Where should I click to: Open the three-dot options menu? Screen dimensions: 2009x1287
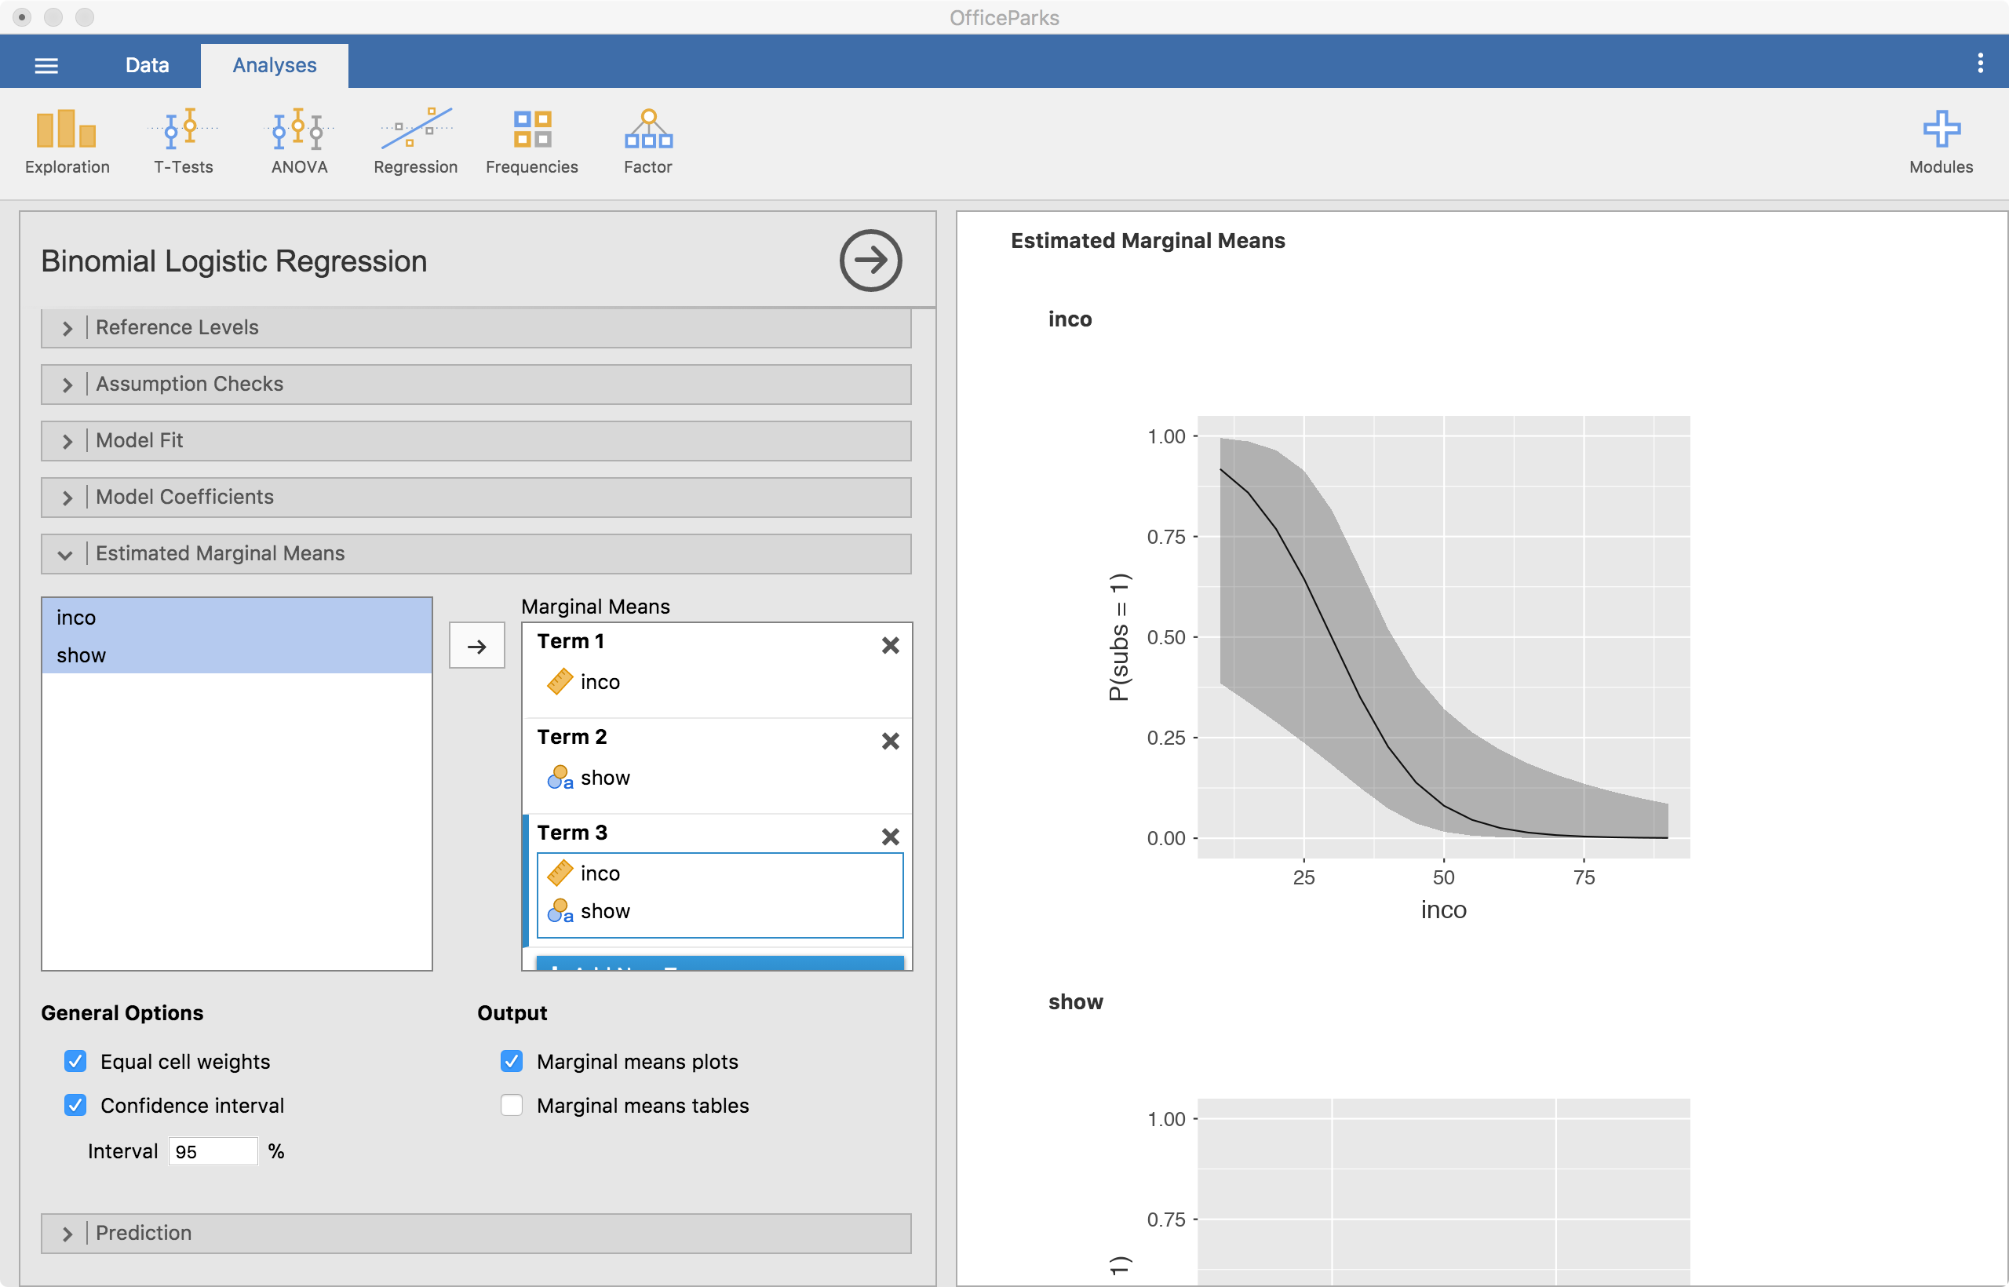(1980, 64)
